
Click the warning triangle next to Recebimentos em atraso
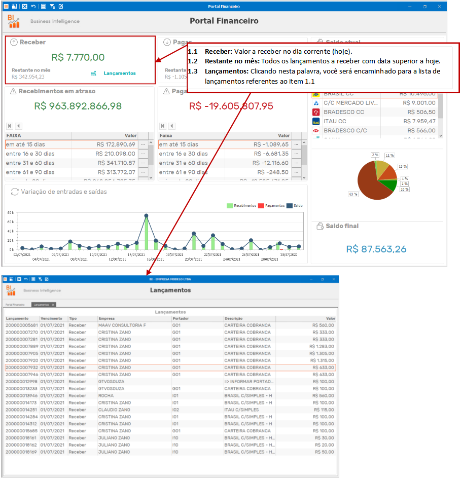tap(13, 91)
